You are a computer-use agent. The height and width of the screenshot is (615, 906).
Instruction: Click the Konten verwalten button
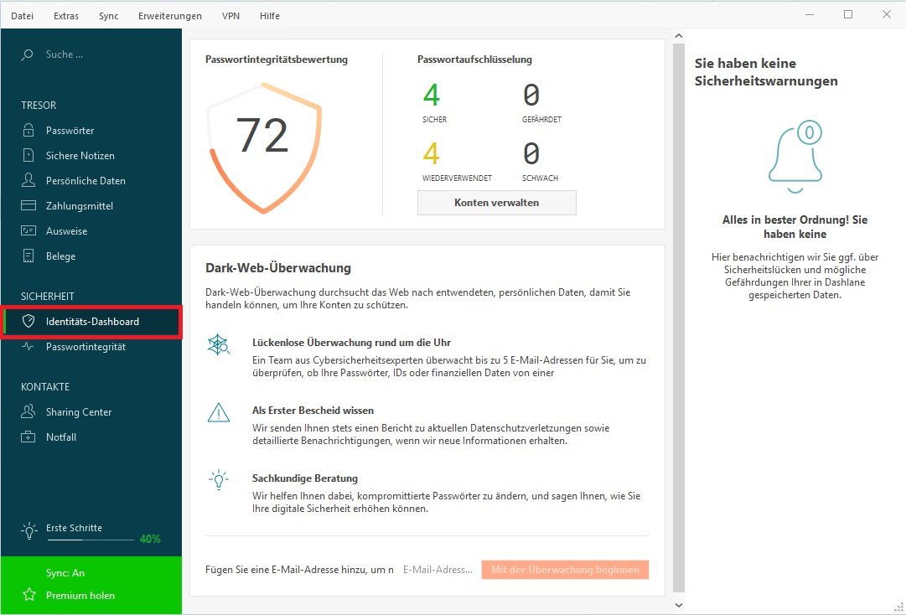[x=497, y=203]
